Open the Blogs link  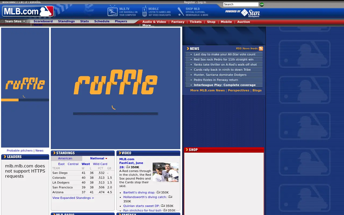coord(257,90)
